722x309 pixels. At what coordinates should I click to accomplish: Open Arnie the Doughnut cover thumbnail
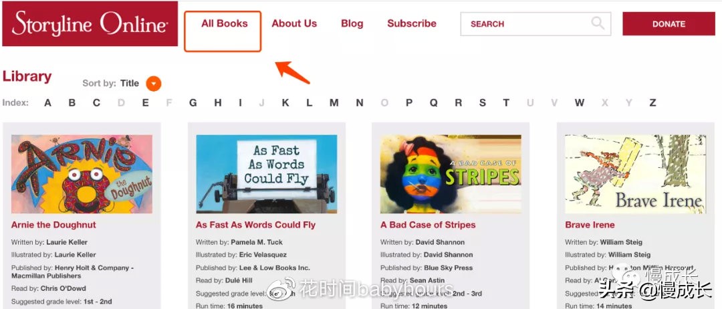point(82,174)
